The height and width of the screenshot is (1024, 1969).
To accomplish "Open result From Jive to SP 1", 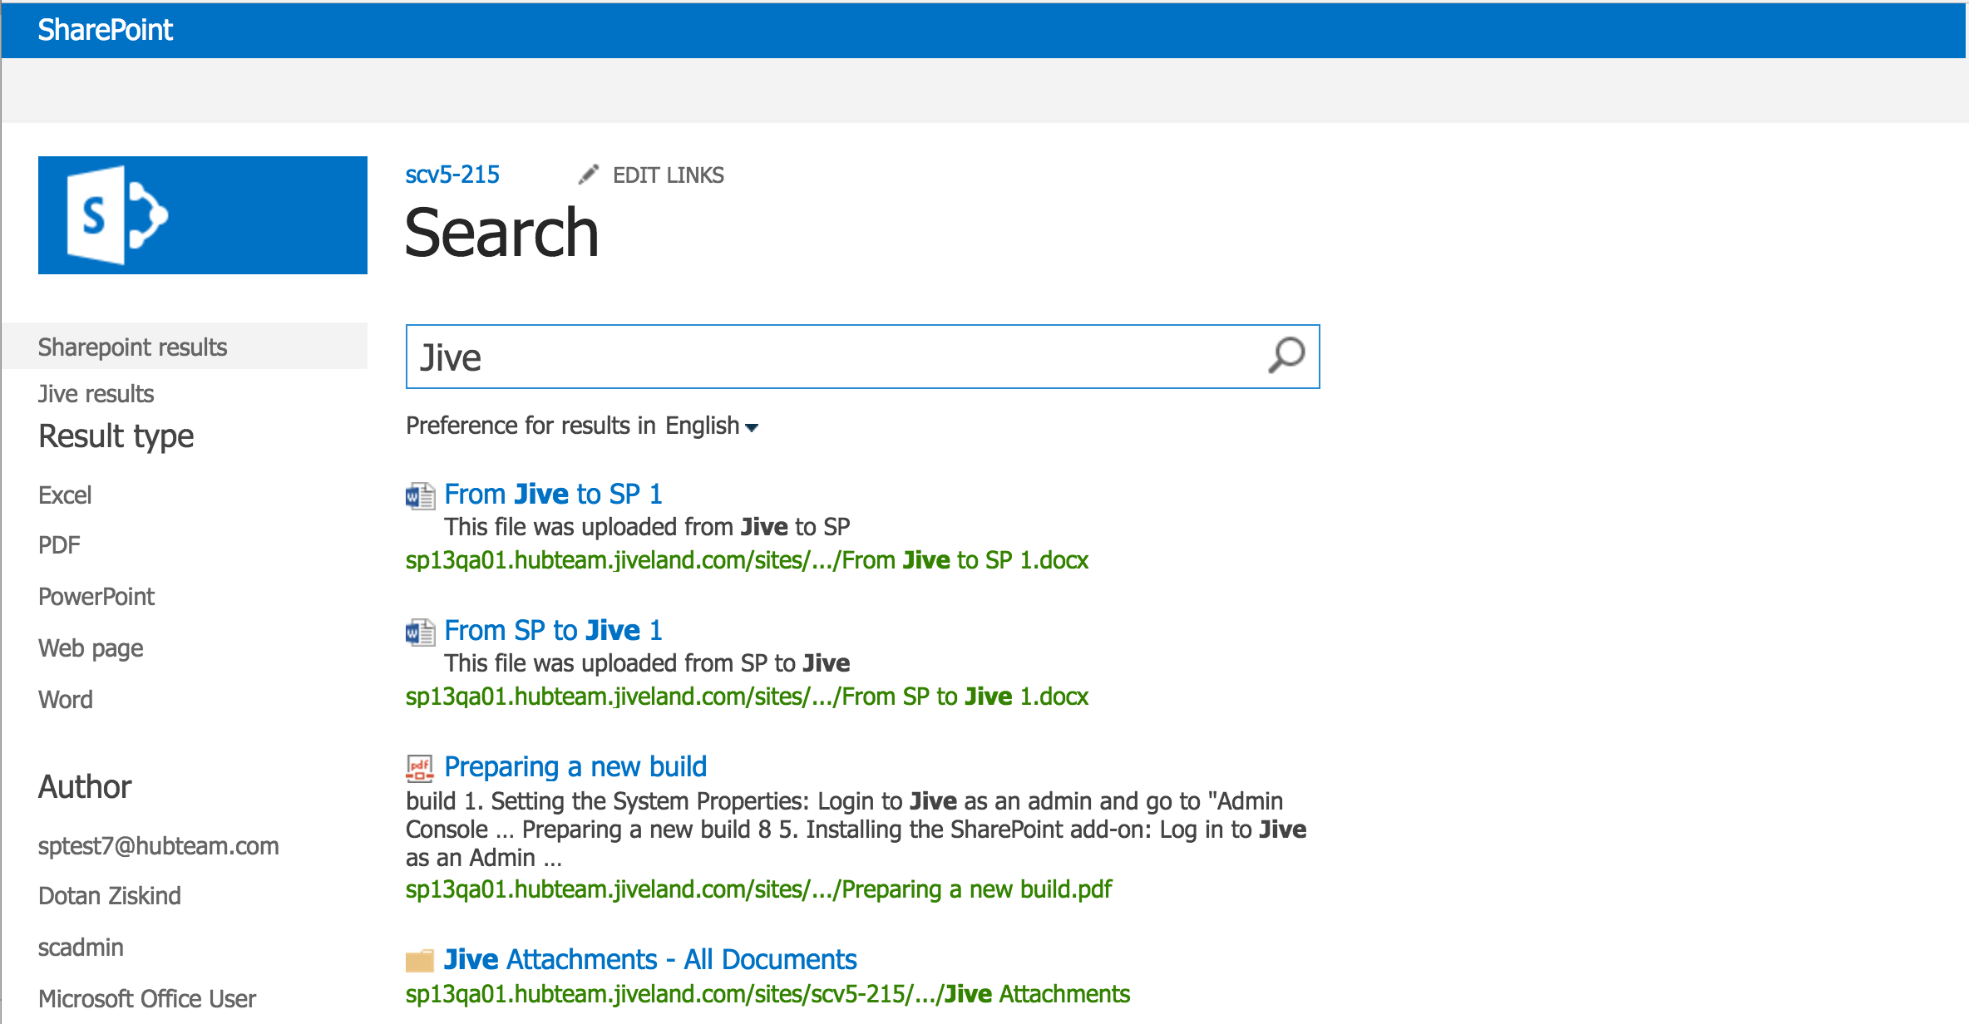I will (554, 495).
